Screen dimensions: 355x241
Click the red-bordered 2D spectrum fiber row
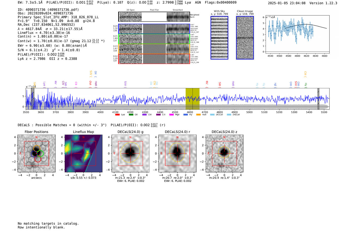(154, 59)
